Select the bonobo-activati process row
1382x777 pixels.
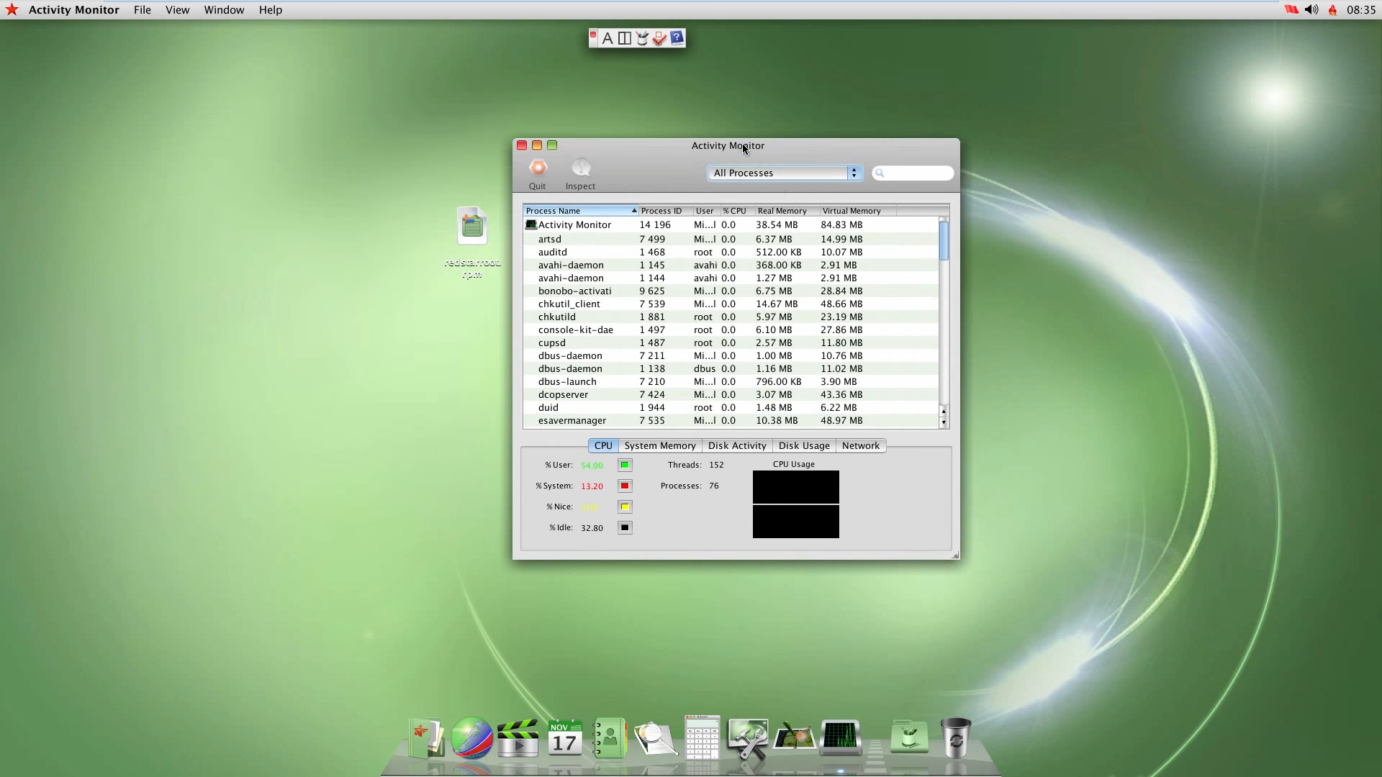coord(731,291)
